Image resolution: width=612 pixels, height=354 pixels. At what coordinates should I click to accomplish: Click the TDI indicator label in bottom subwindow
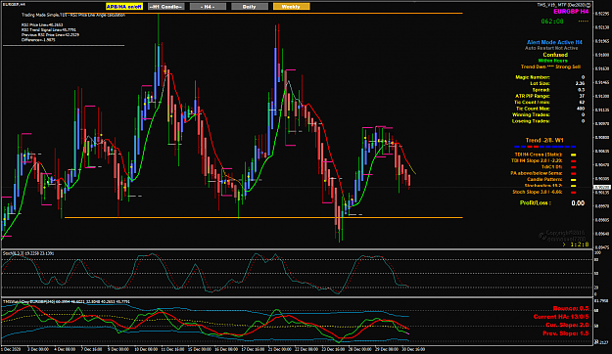pyautogui.click(x=67, y=302)
